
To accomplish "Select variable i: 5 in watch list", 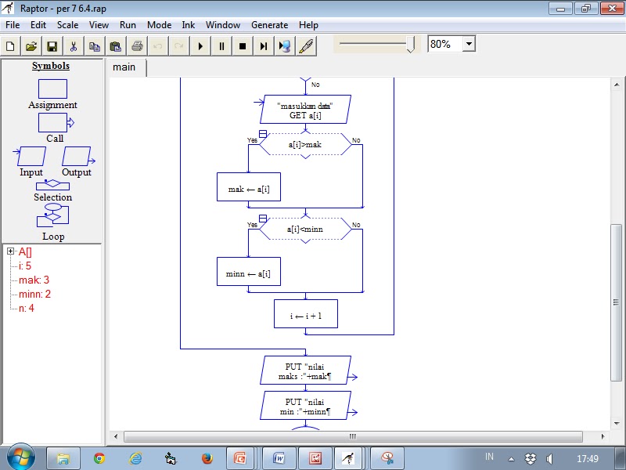I will click(x=25, y=266).
